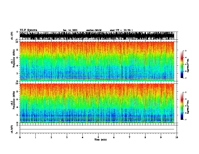Click tick label "8" on the Time axis
This screenshot has width=199, height=154.
pos(145,137)
